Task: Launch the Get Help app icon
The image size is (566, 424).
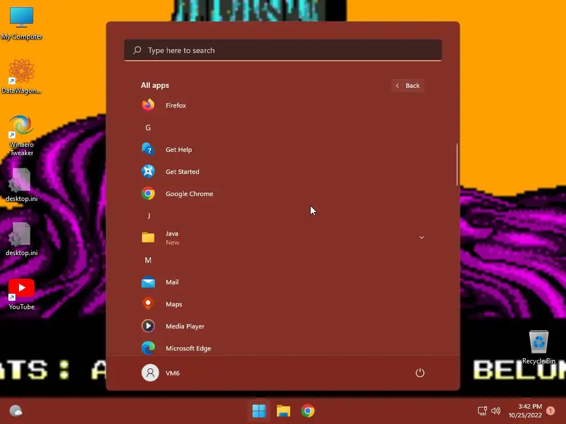Action: coord(148,149)
